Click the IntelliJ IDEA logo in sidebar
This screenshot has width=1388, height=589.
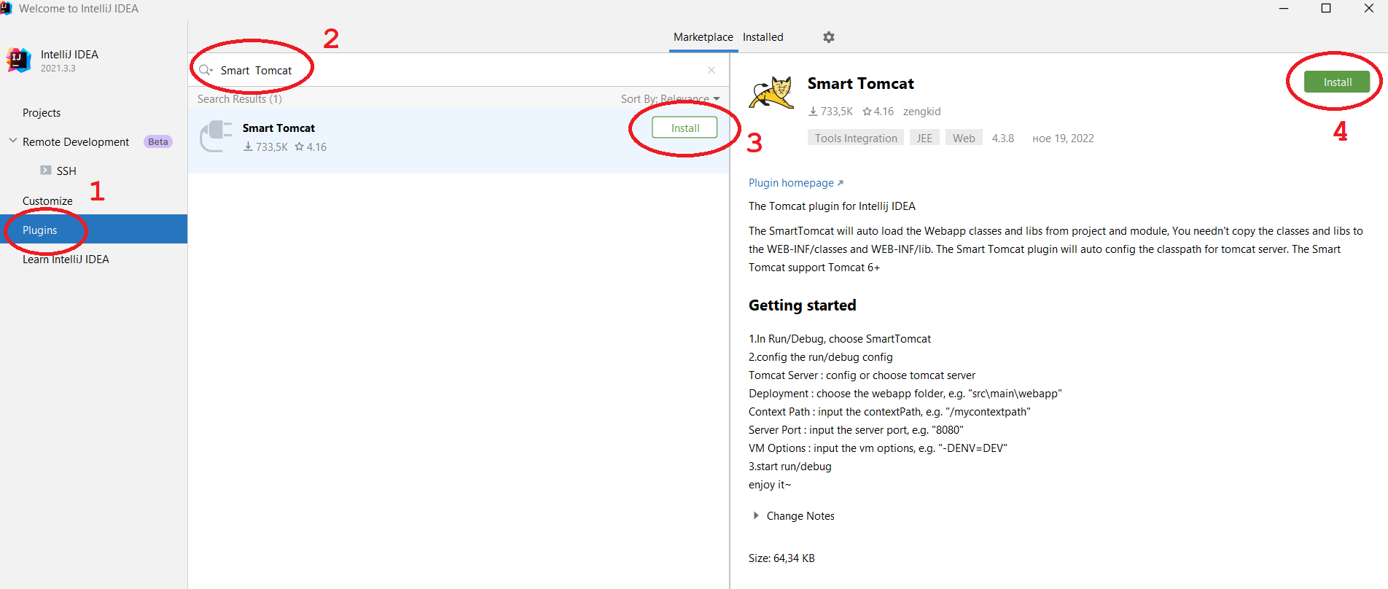point(18,61)
